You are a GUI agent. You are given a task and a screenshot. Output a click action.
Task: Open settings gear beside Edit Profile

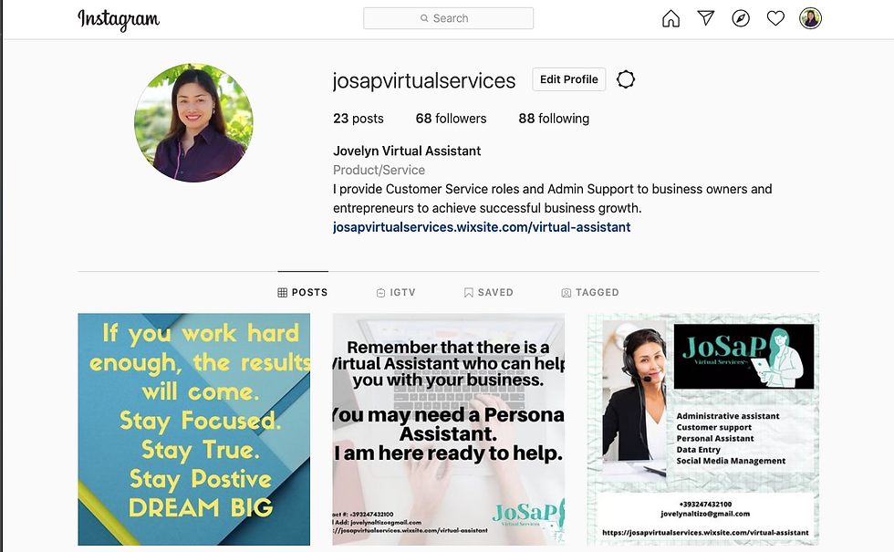[626, 79]
